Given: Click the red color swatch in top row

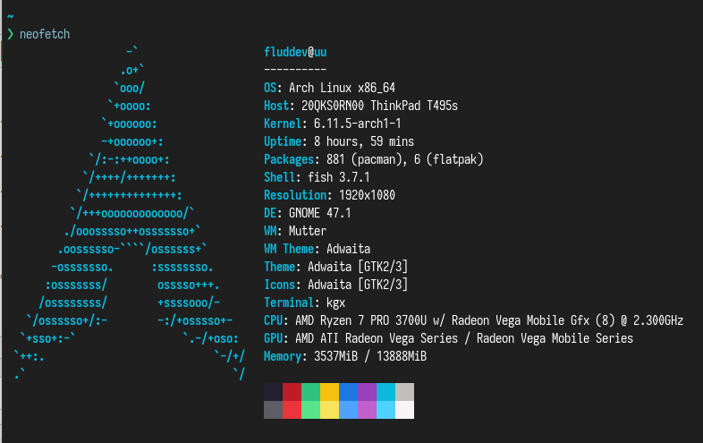Looking at the screenshot, I should [x=292, y=392].
